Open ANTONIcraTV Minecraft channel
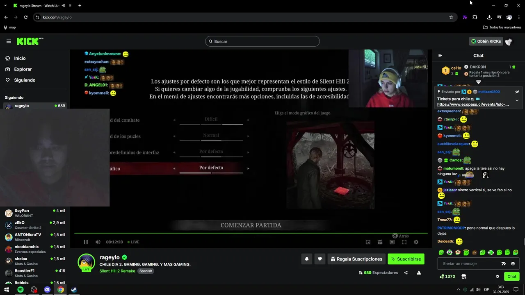Image resolution: width=525 pixels, height=295 pixels. 35,237
